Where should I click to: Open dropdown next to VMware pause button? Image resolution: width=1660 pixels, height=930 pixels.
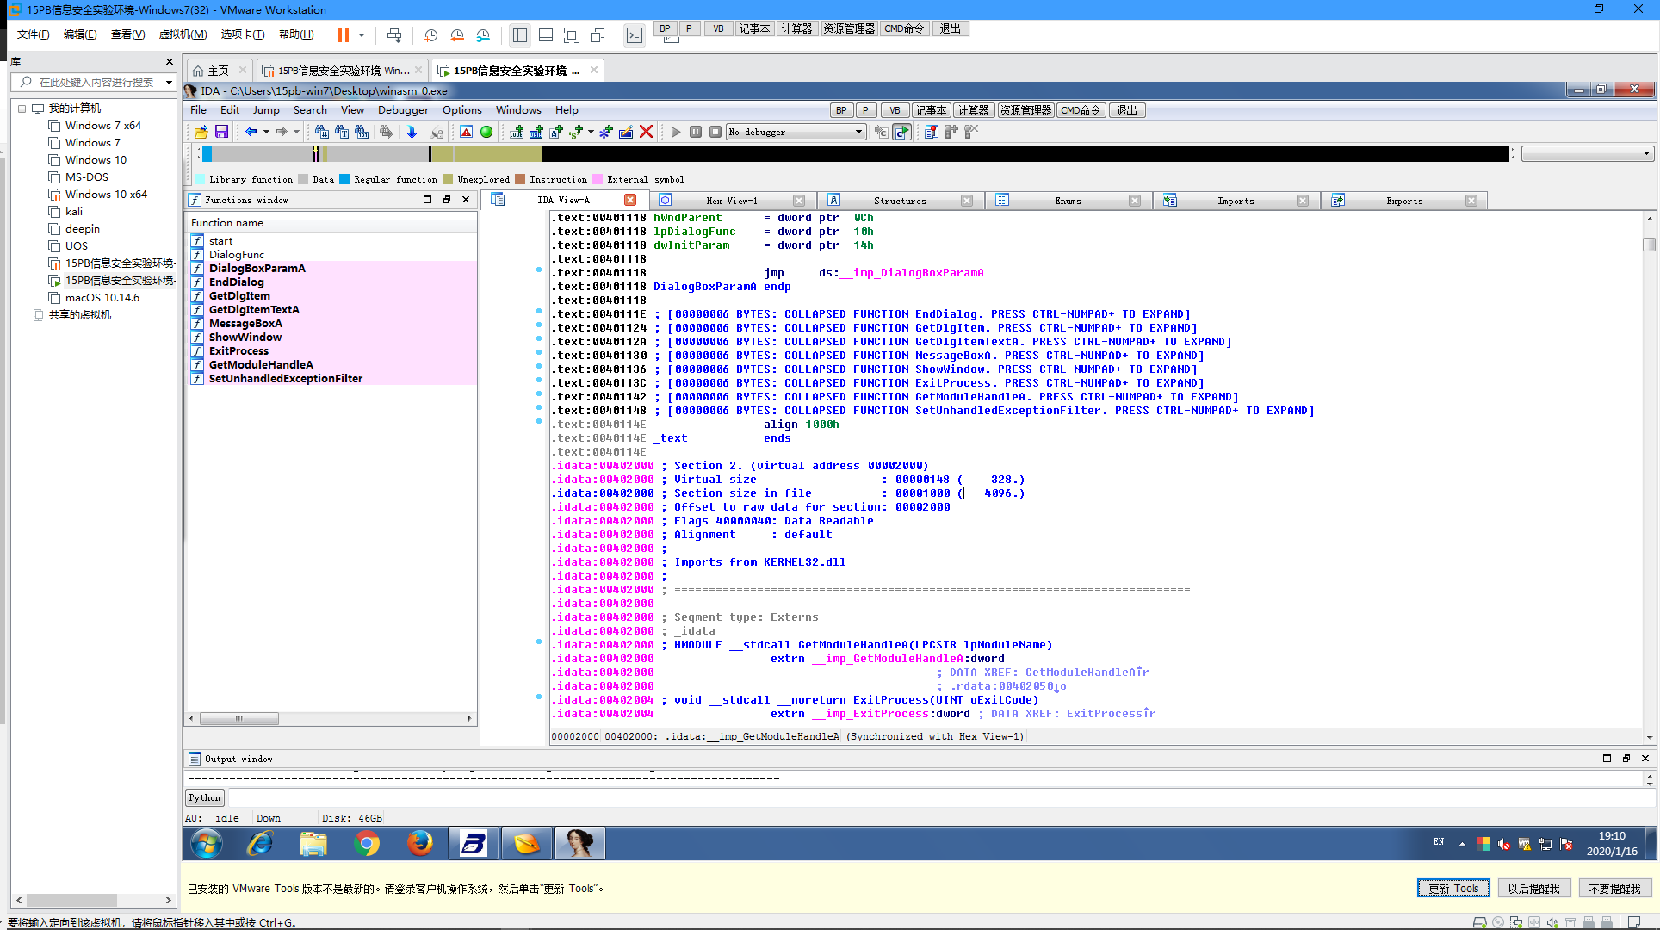362,35
